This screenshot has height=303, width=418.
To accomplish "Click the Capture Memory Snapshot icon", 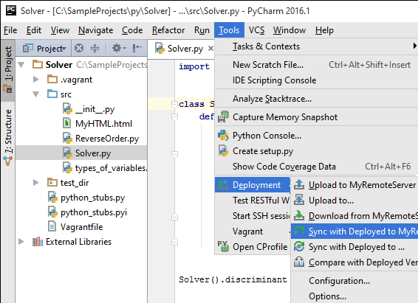I will click(x=223, y=117).
